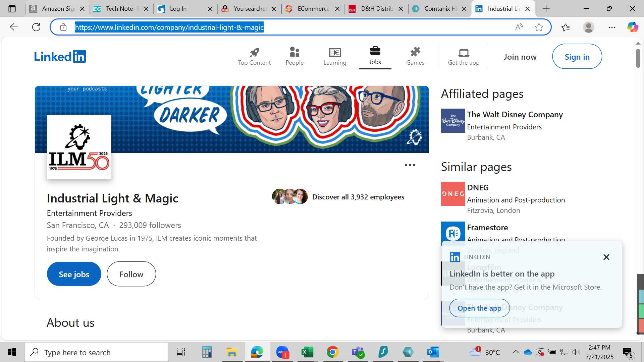Click the DNEG logo

coord(453,194)
